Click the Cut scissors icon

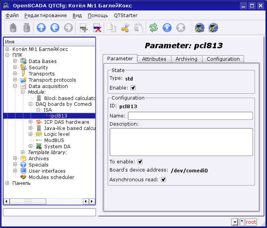(125, 28)
